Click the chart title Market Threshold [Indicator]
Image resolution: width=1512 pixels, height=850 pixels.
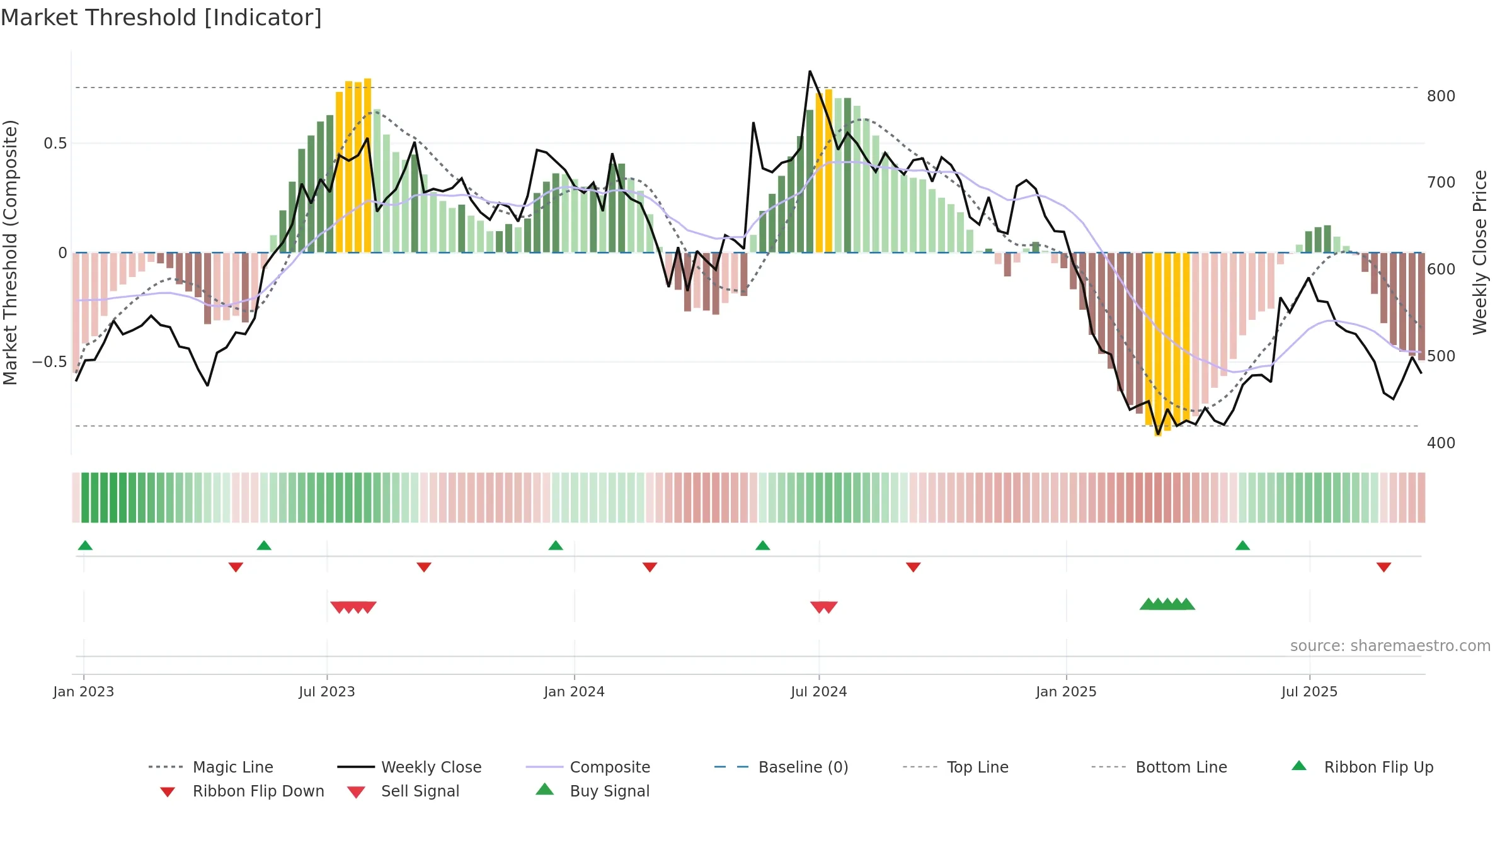coord(161,18)
